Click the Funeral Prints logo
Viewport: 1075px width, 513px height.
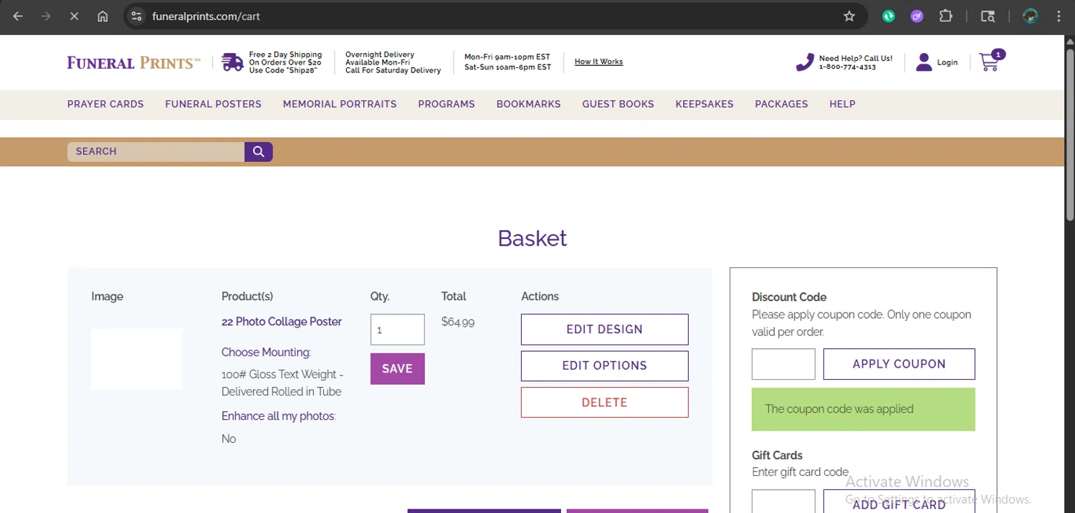pos(134,63)
